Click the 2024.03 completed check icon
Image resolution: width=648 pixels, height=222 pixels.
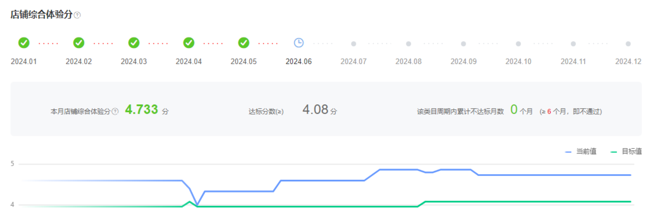[x=134, y=43]
